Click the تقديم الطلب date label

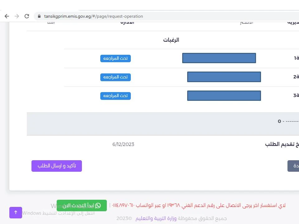pos(282,144)
